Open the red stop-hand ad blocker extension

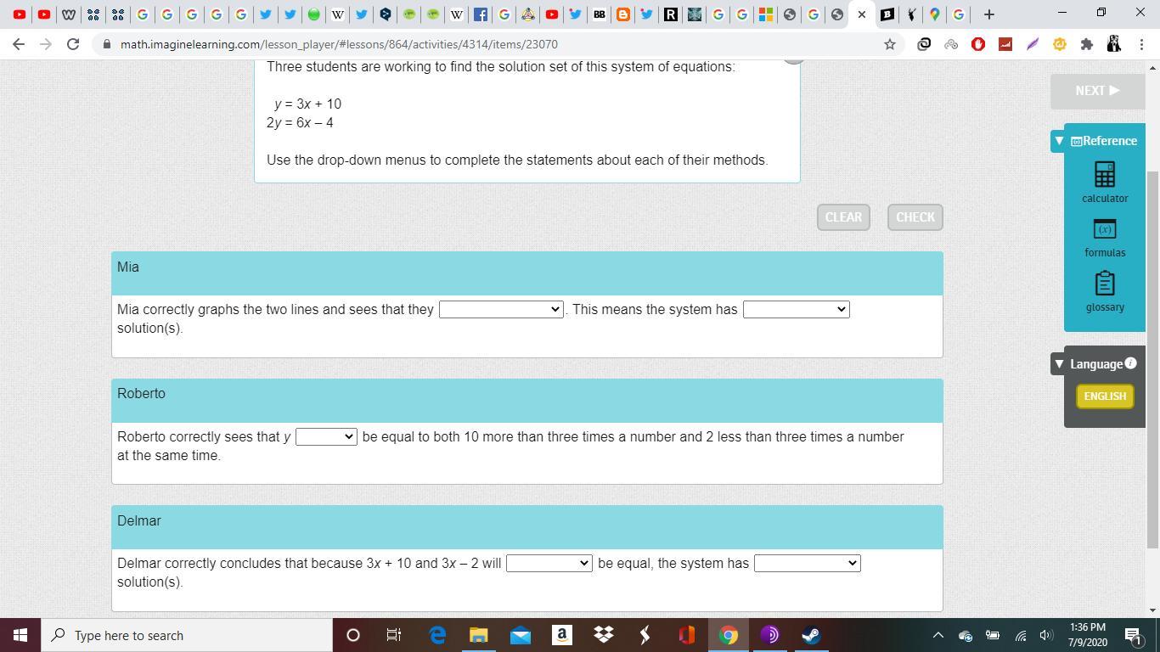point(978,44)
